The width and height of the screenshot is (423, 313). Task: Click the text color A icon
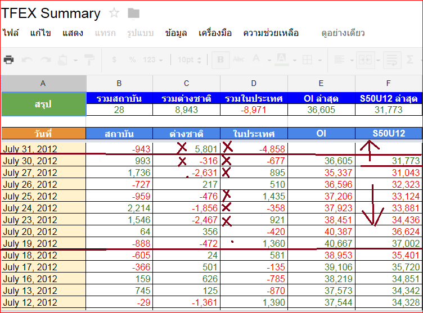(256, 59)
